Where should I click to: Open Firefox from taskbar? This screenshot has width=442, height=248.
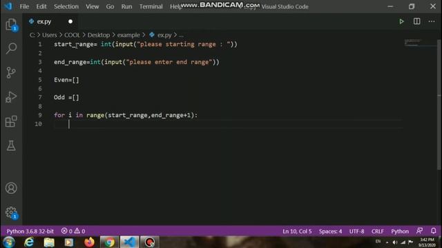click(x=89, y=242)
